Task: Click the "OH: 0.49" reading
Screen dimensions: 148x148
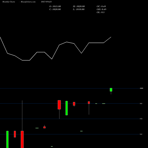Action: 102,9
